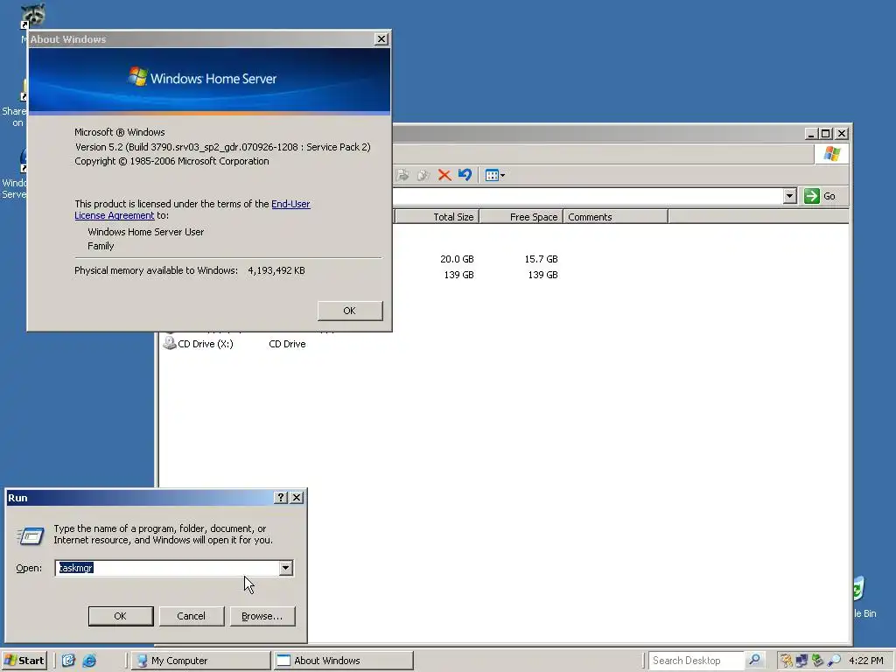896x672 pixels.
Task: Maximize the My Computer window
Action: 825,134
